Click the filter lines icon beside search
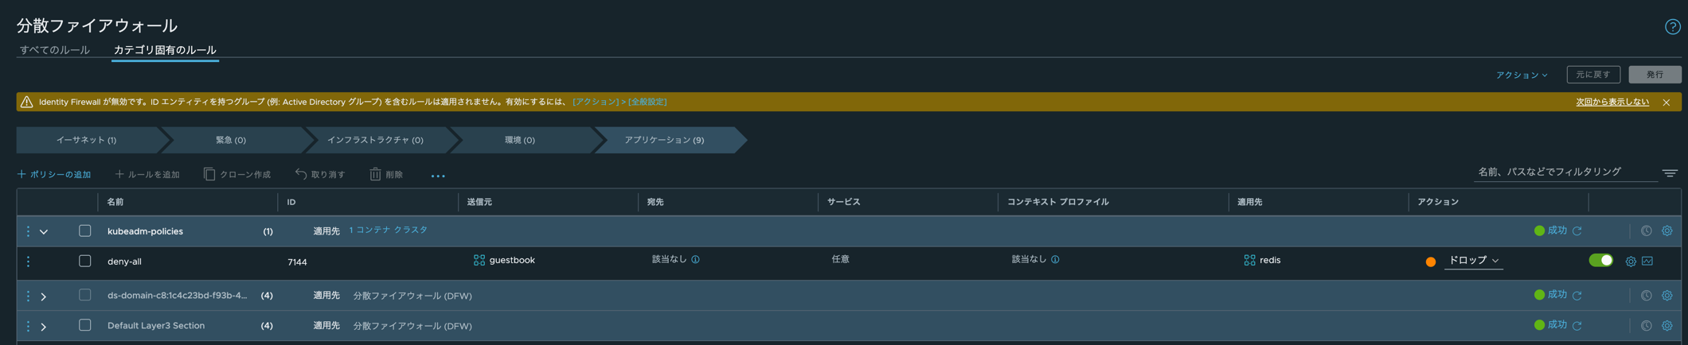The height and width of the screenshot is (345, 1688). [1670, 173]
